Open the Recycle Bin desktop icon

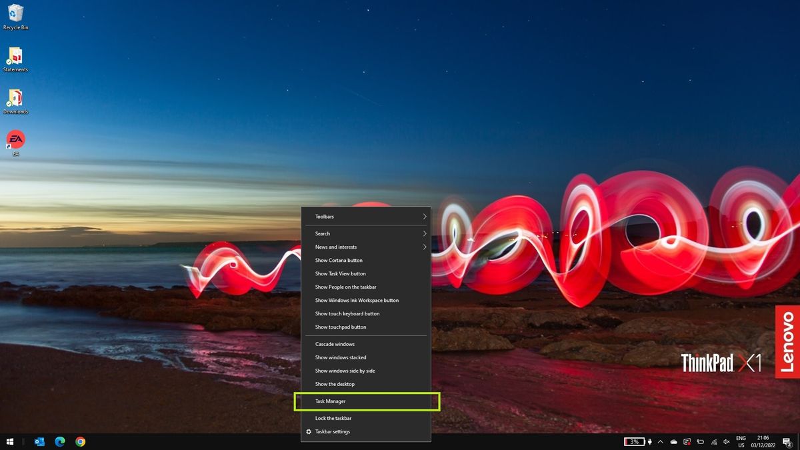tap(15, 17)
